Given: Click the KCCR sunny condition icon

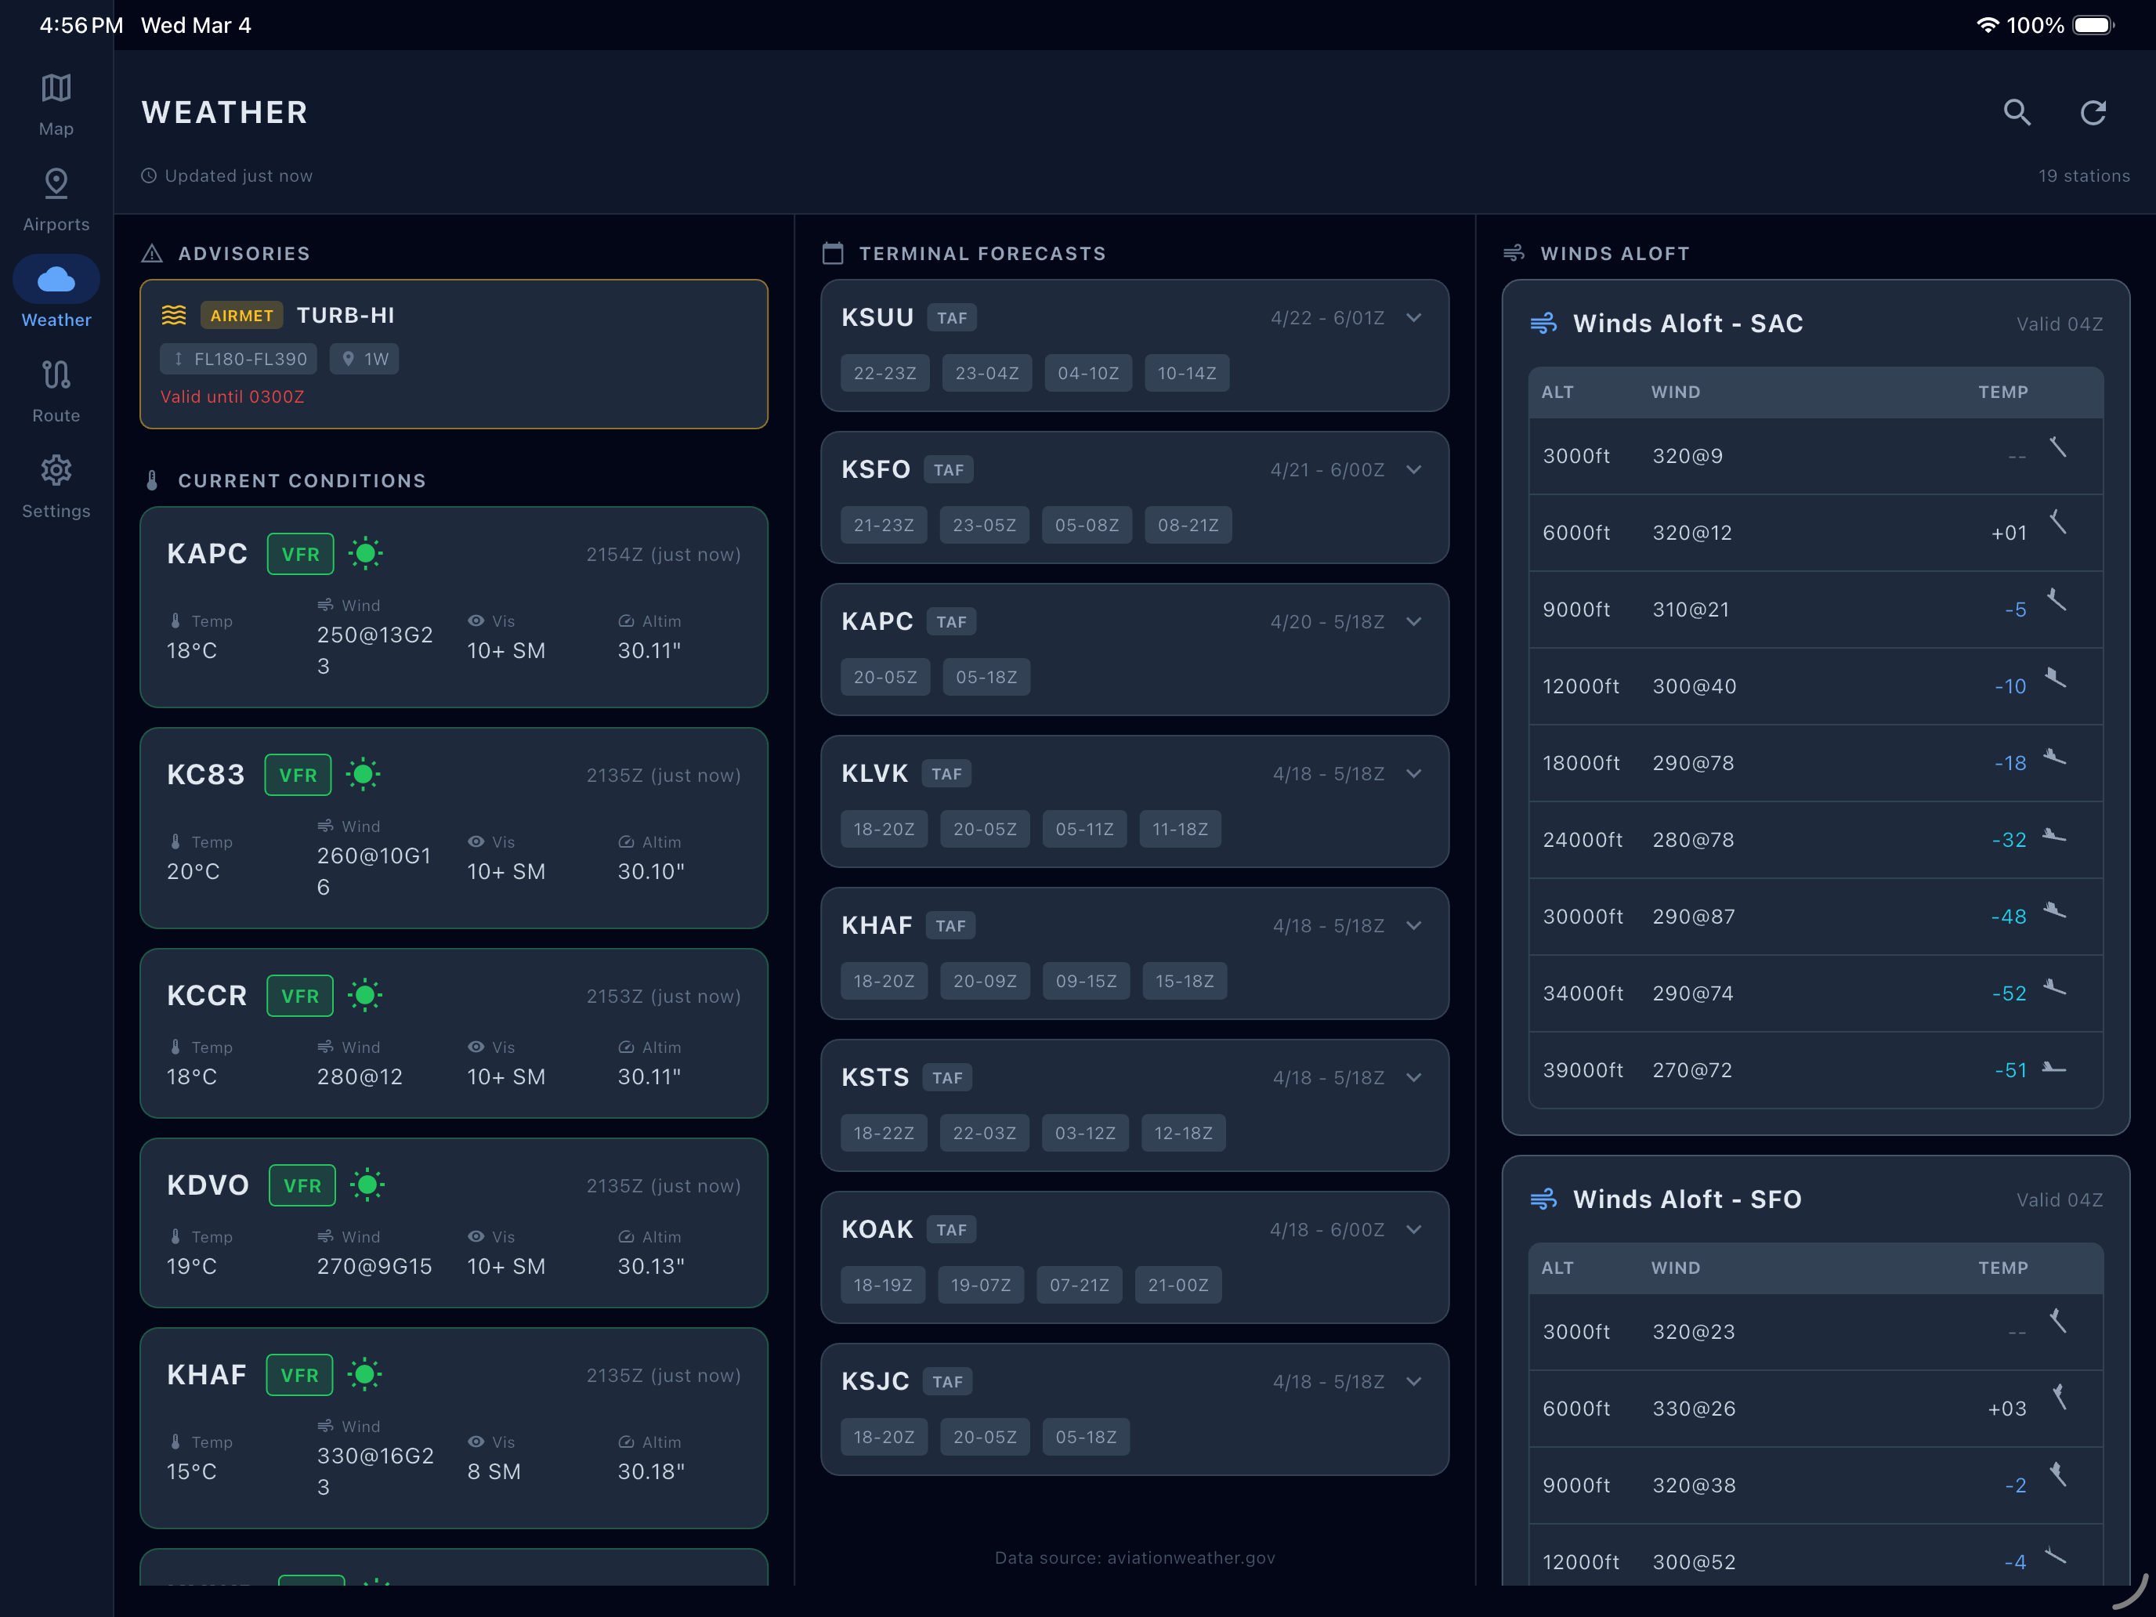Looking at the screenshot, I should [366, 995].
